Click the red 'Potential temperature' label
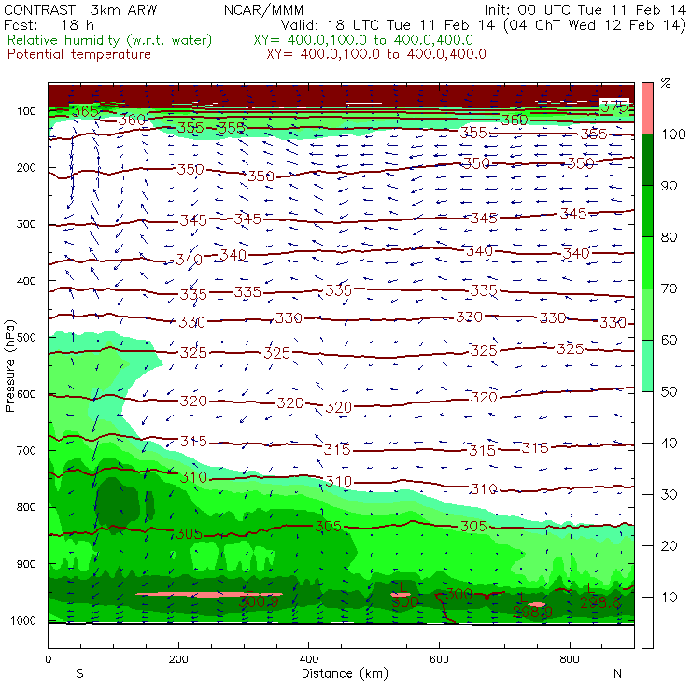 [79, 54]
